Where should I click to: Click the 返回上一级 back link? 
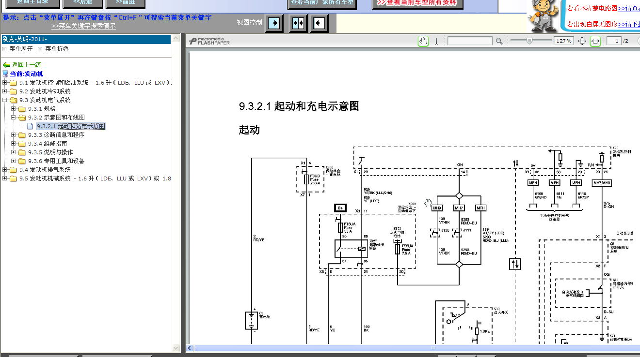[x=26, y=65]
